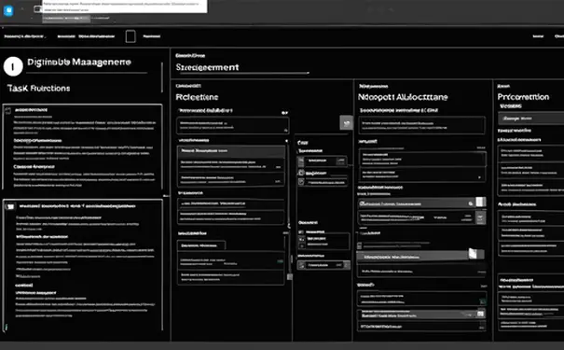Viewport: 564px width, 350px height.
Task: Click the small document icon atop the first left-panel card
Action: (7, 110)
